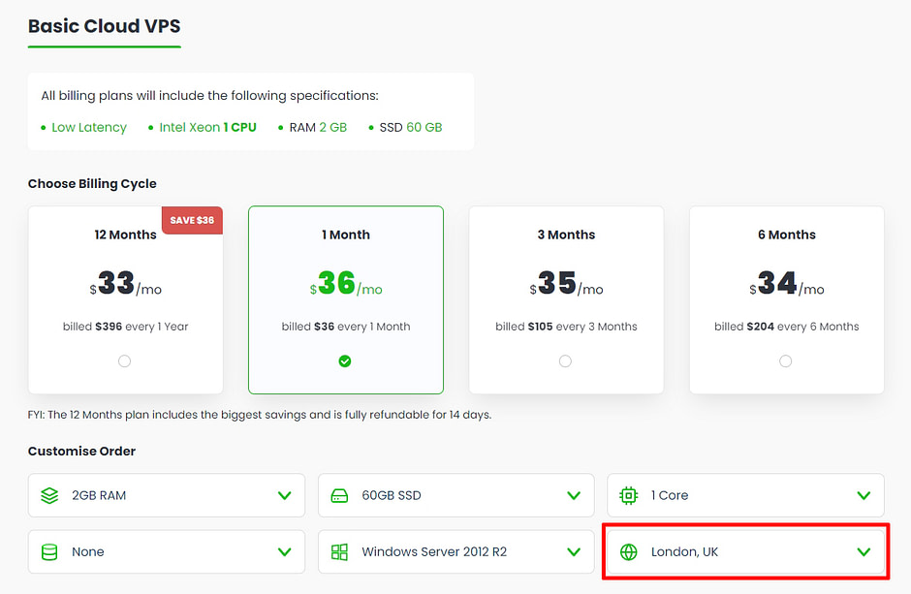Click the RAM layers icon

(49, 495)
